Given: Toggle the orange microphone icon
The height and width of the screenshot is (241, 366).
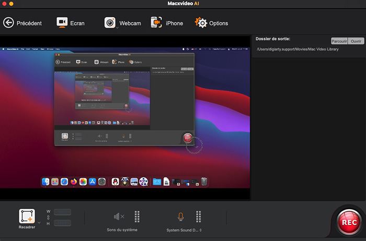Looking at the screenshot, I should point(180,216).
